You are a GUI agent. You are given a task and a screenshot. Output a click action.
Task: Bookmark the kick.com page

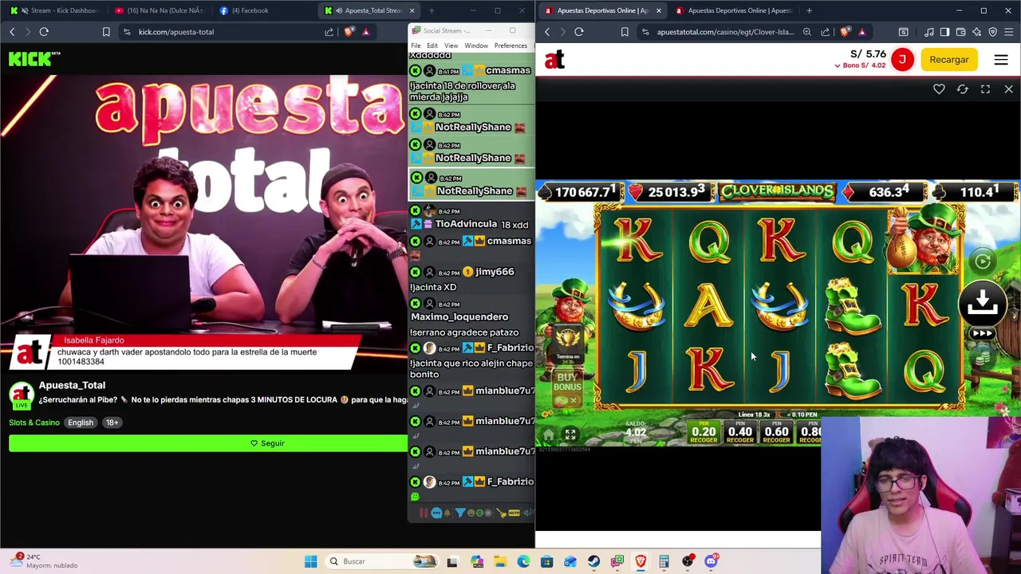(106, 32)
